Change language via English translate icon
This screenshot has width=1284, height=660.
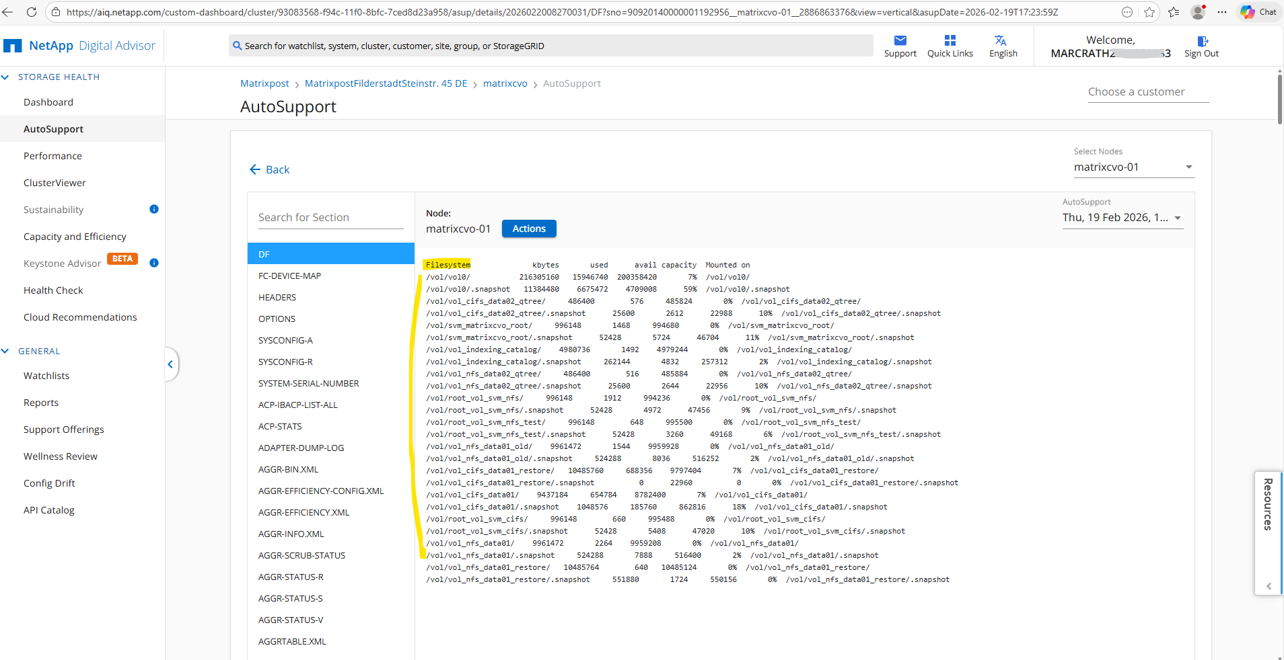[x=1001, y=40]
